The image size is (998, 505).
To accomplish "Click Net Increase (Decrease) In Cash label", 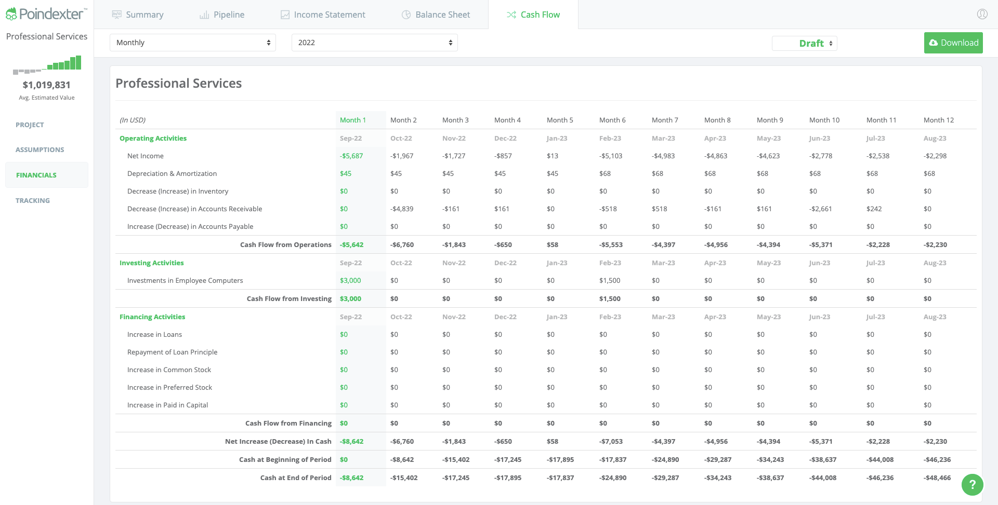I will click(278, 441).
